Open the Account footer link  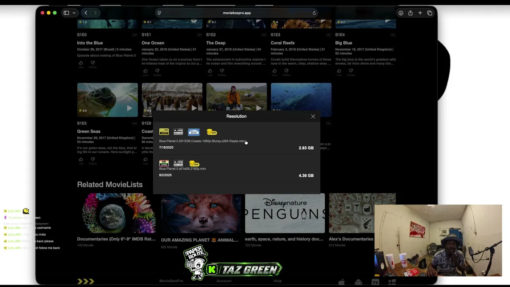(x=224, y=281)
